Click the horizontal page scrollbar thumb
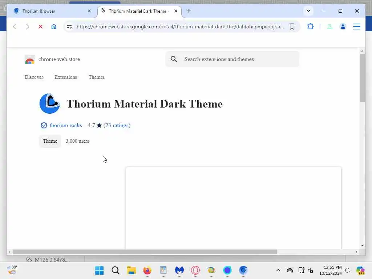Viewport: 372px width, 279px height. coord(145,252)
